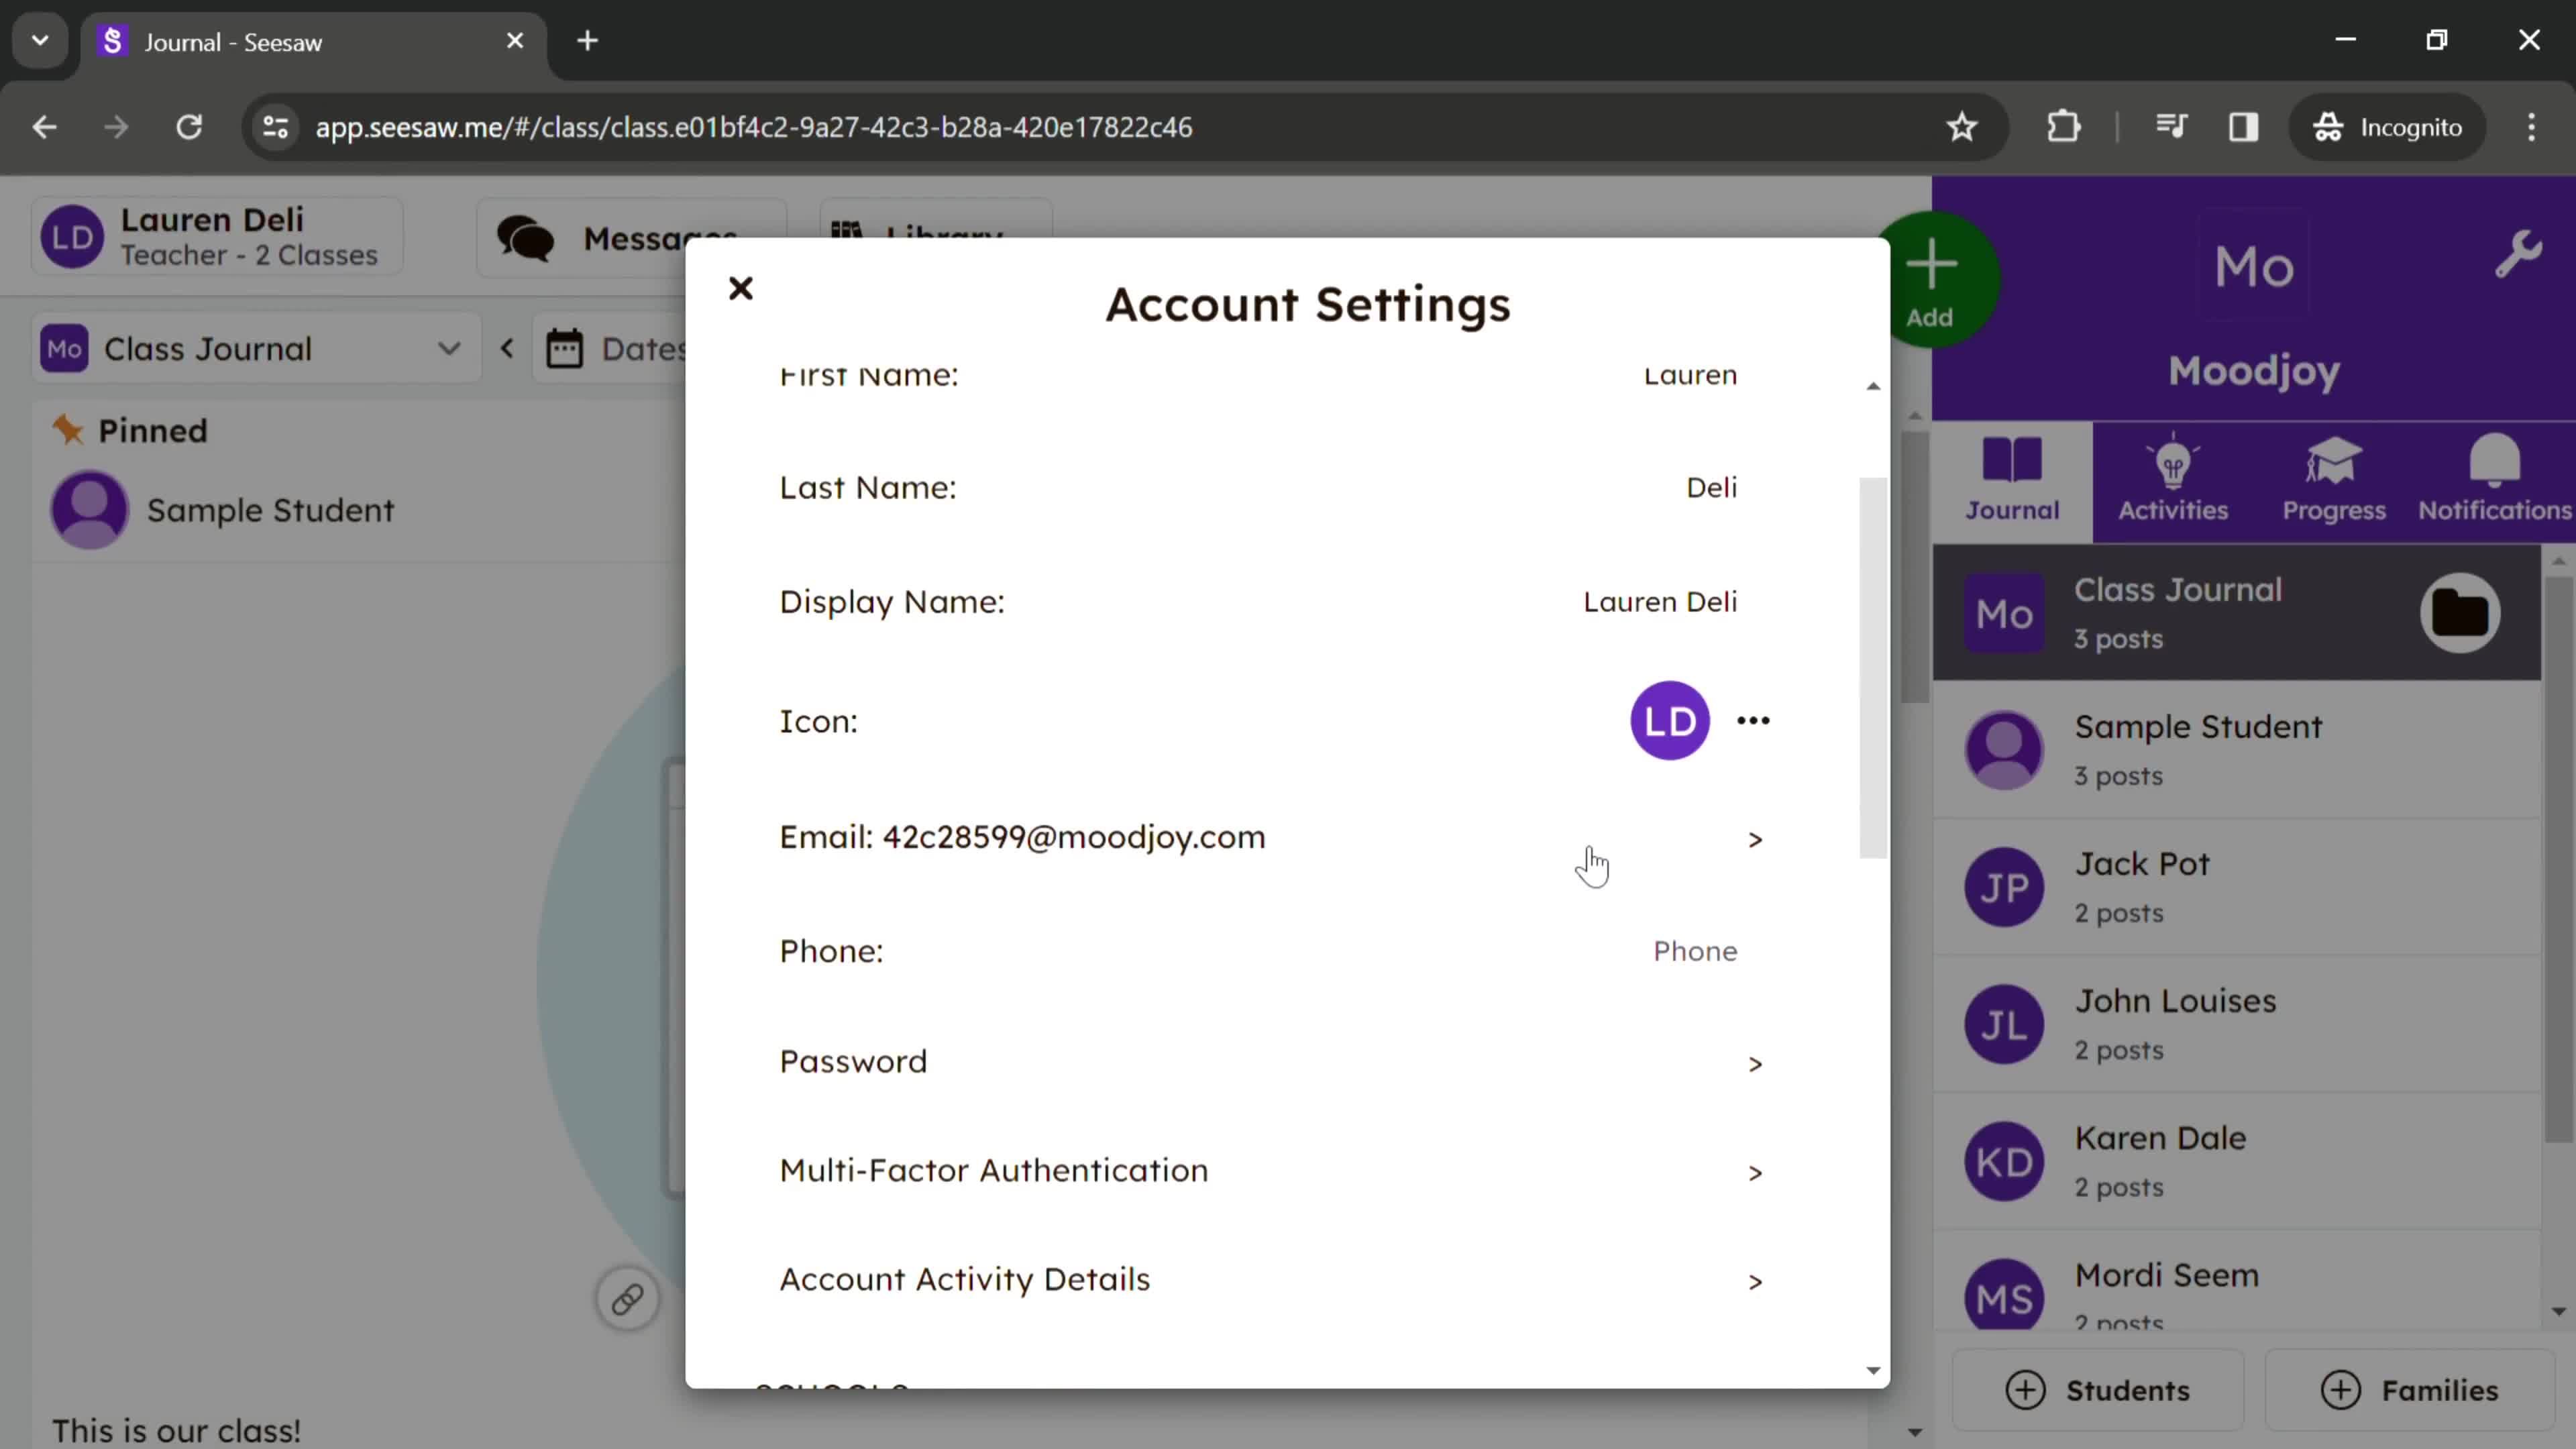2576x1449 pixels.
Task: Open the Activities panel
Action: 2174,478
